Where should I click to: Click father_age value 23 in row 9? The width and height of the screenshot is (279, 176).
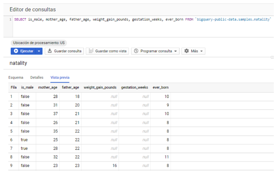(x=77, y=165)
